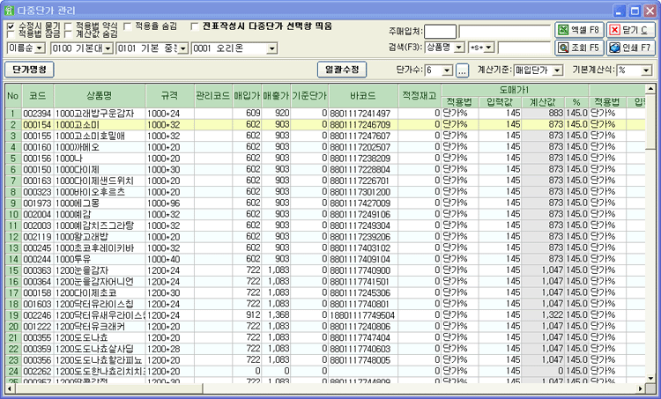
Task: Click the Excel export 엑셀 F8 button
Action: point(579,30)
